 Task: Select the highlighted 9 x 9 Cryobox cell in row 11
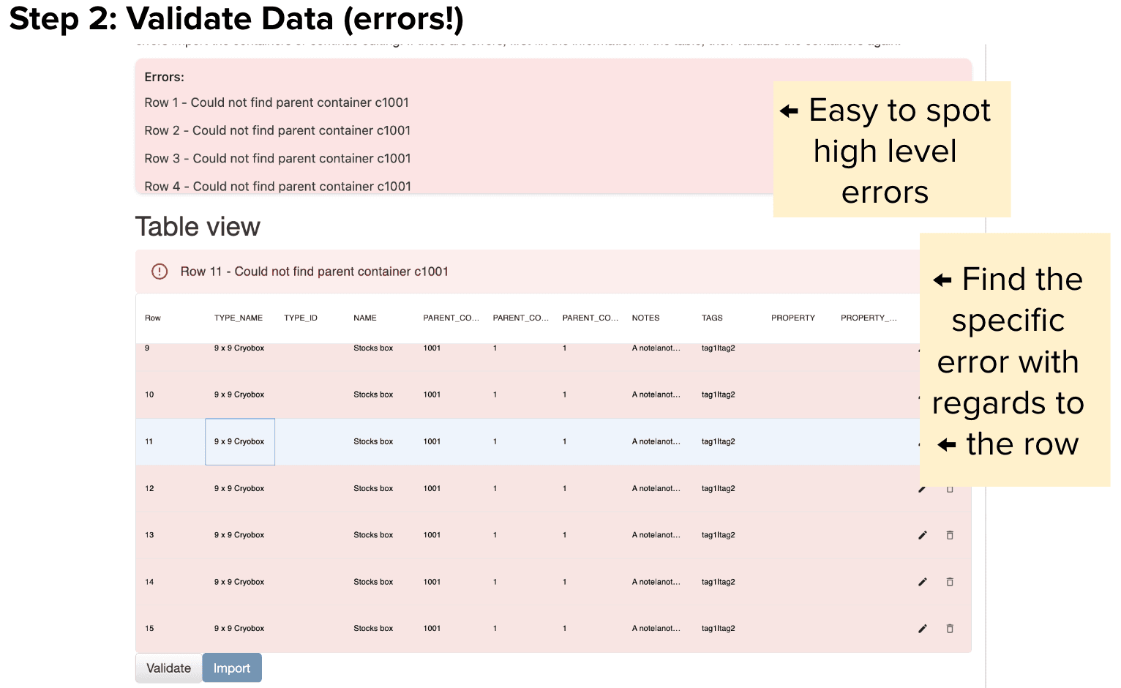click(x=239, y=441)
